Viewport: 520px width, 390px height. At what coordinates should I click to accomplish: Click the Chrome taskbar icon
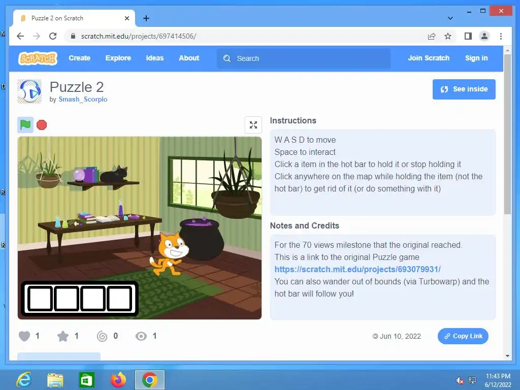150,380
